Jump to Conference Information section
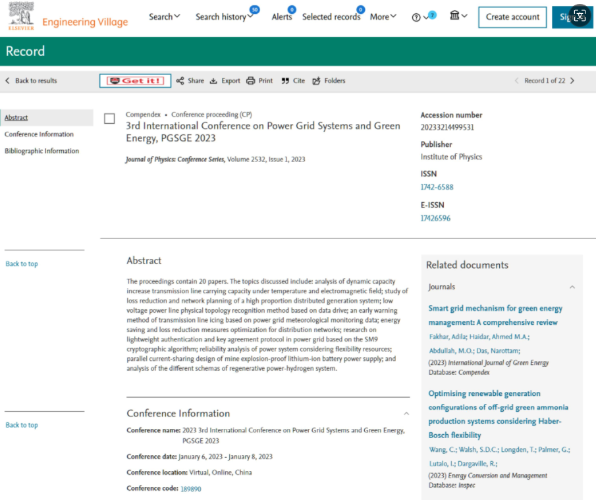The width and height of the screenshot is (596, 500). point(39,134)
